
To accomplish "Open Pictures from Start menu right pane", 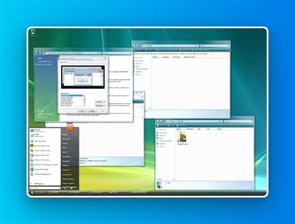I will (65, 143).
